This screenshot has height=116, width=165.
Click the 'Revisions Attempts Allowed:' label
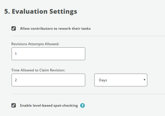(35, 44)
